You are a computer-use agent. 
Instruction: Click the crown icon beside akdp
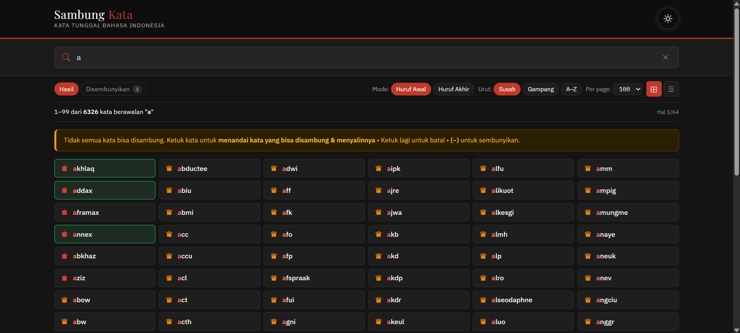coord(378,278)
